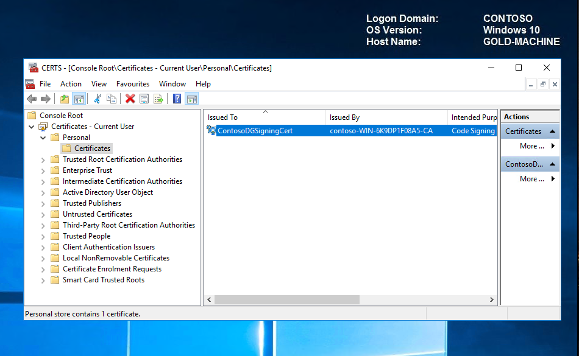
Task: Open the Action menu
Action: pos(71,84)
